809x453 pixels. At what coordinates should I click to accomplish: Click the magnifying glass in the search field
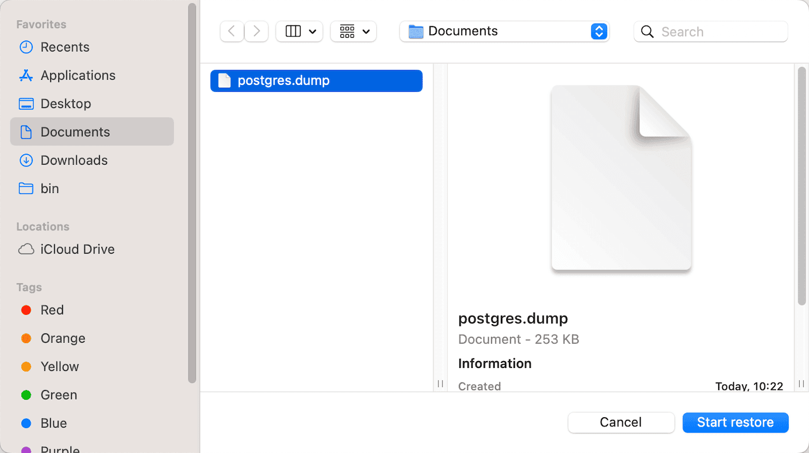coord(647,31)
